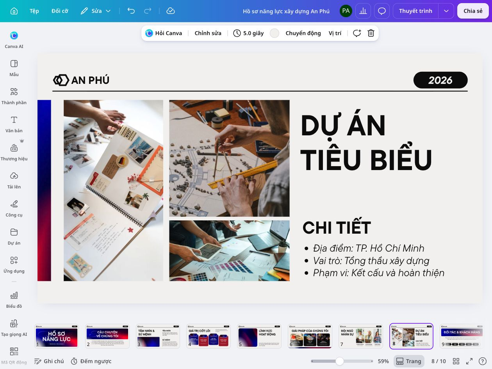Undo the last action
The height and width of the screenshot is (369, 492).
point(131,11)
